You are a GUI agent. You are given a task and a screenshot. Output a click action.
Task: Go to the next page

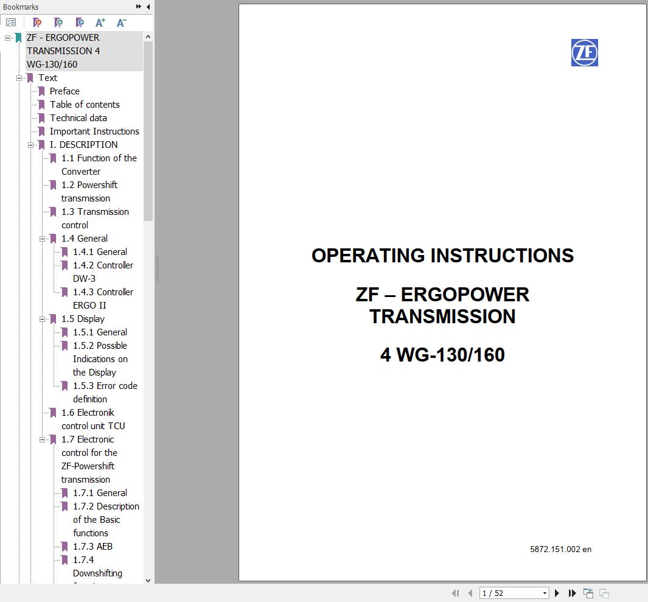(x=557, y=593)
